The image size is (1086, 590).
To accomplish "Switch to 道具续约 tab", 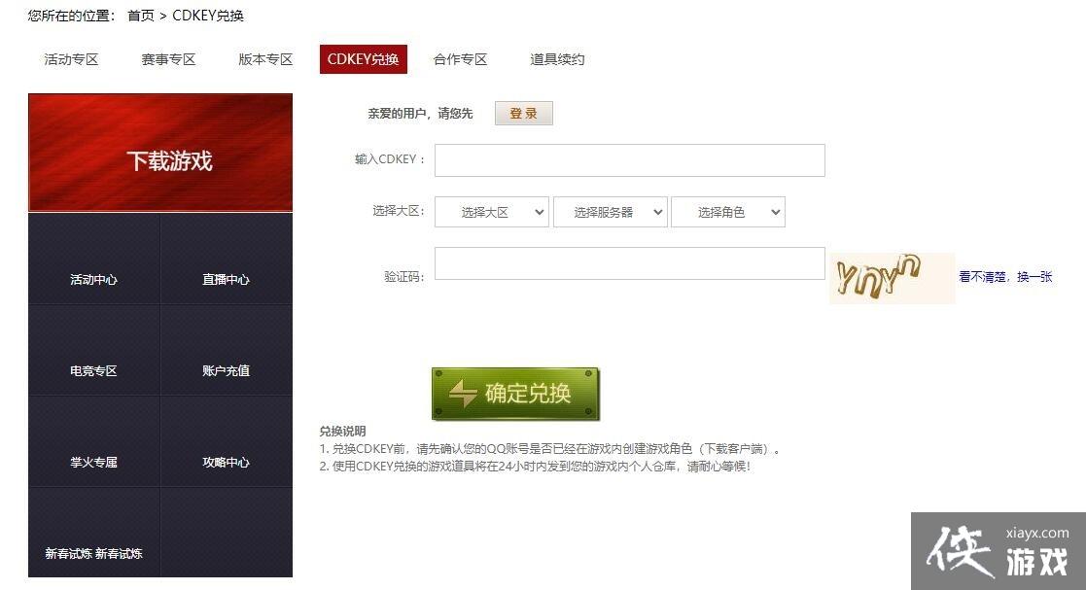I will click(557, 59).
